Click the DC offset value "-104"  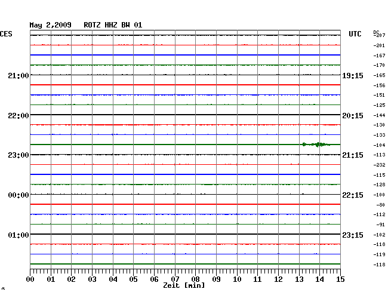point(379,145)
